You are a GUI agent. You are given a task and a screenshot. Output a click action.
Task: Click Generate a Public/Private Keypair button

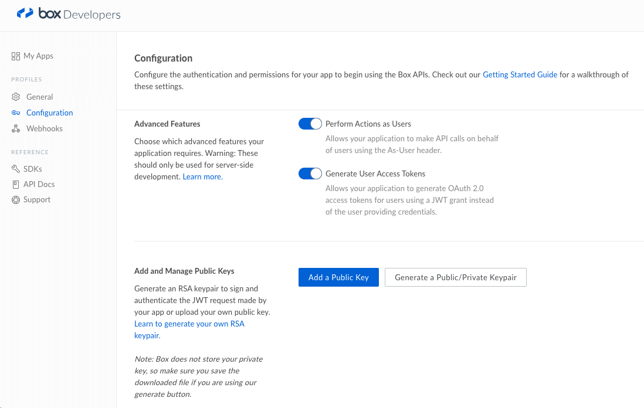(x=455, y=277)
